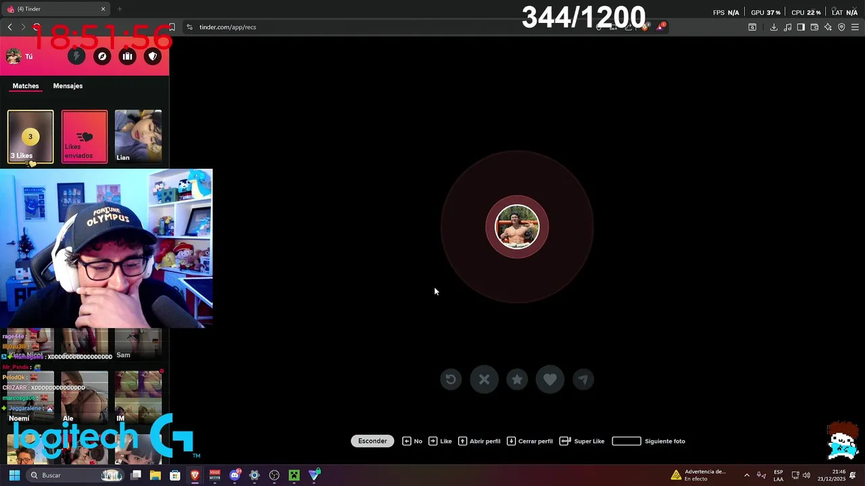Switch to the Mensajes tab

point(68,86)
